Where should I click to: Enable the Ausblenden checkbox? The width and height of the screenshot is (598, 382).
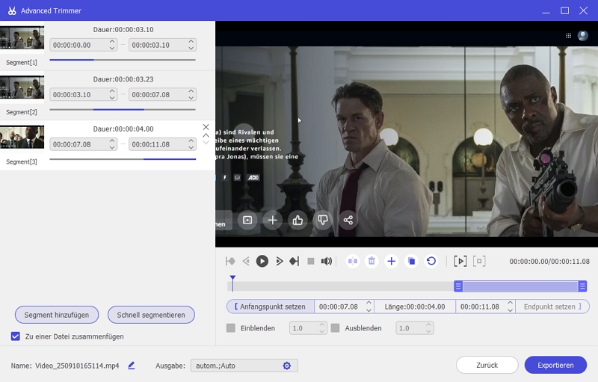[x=335, y=328]
